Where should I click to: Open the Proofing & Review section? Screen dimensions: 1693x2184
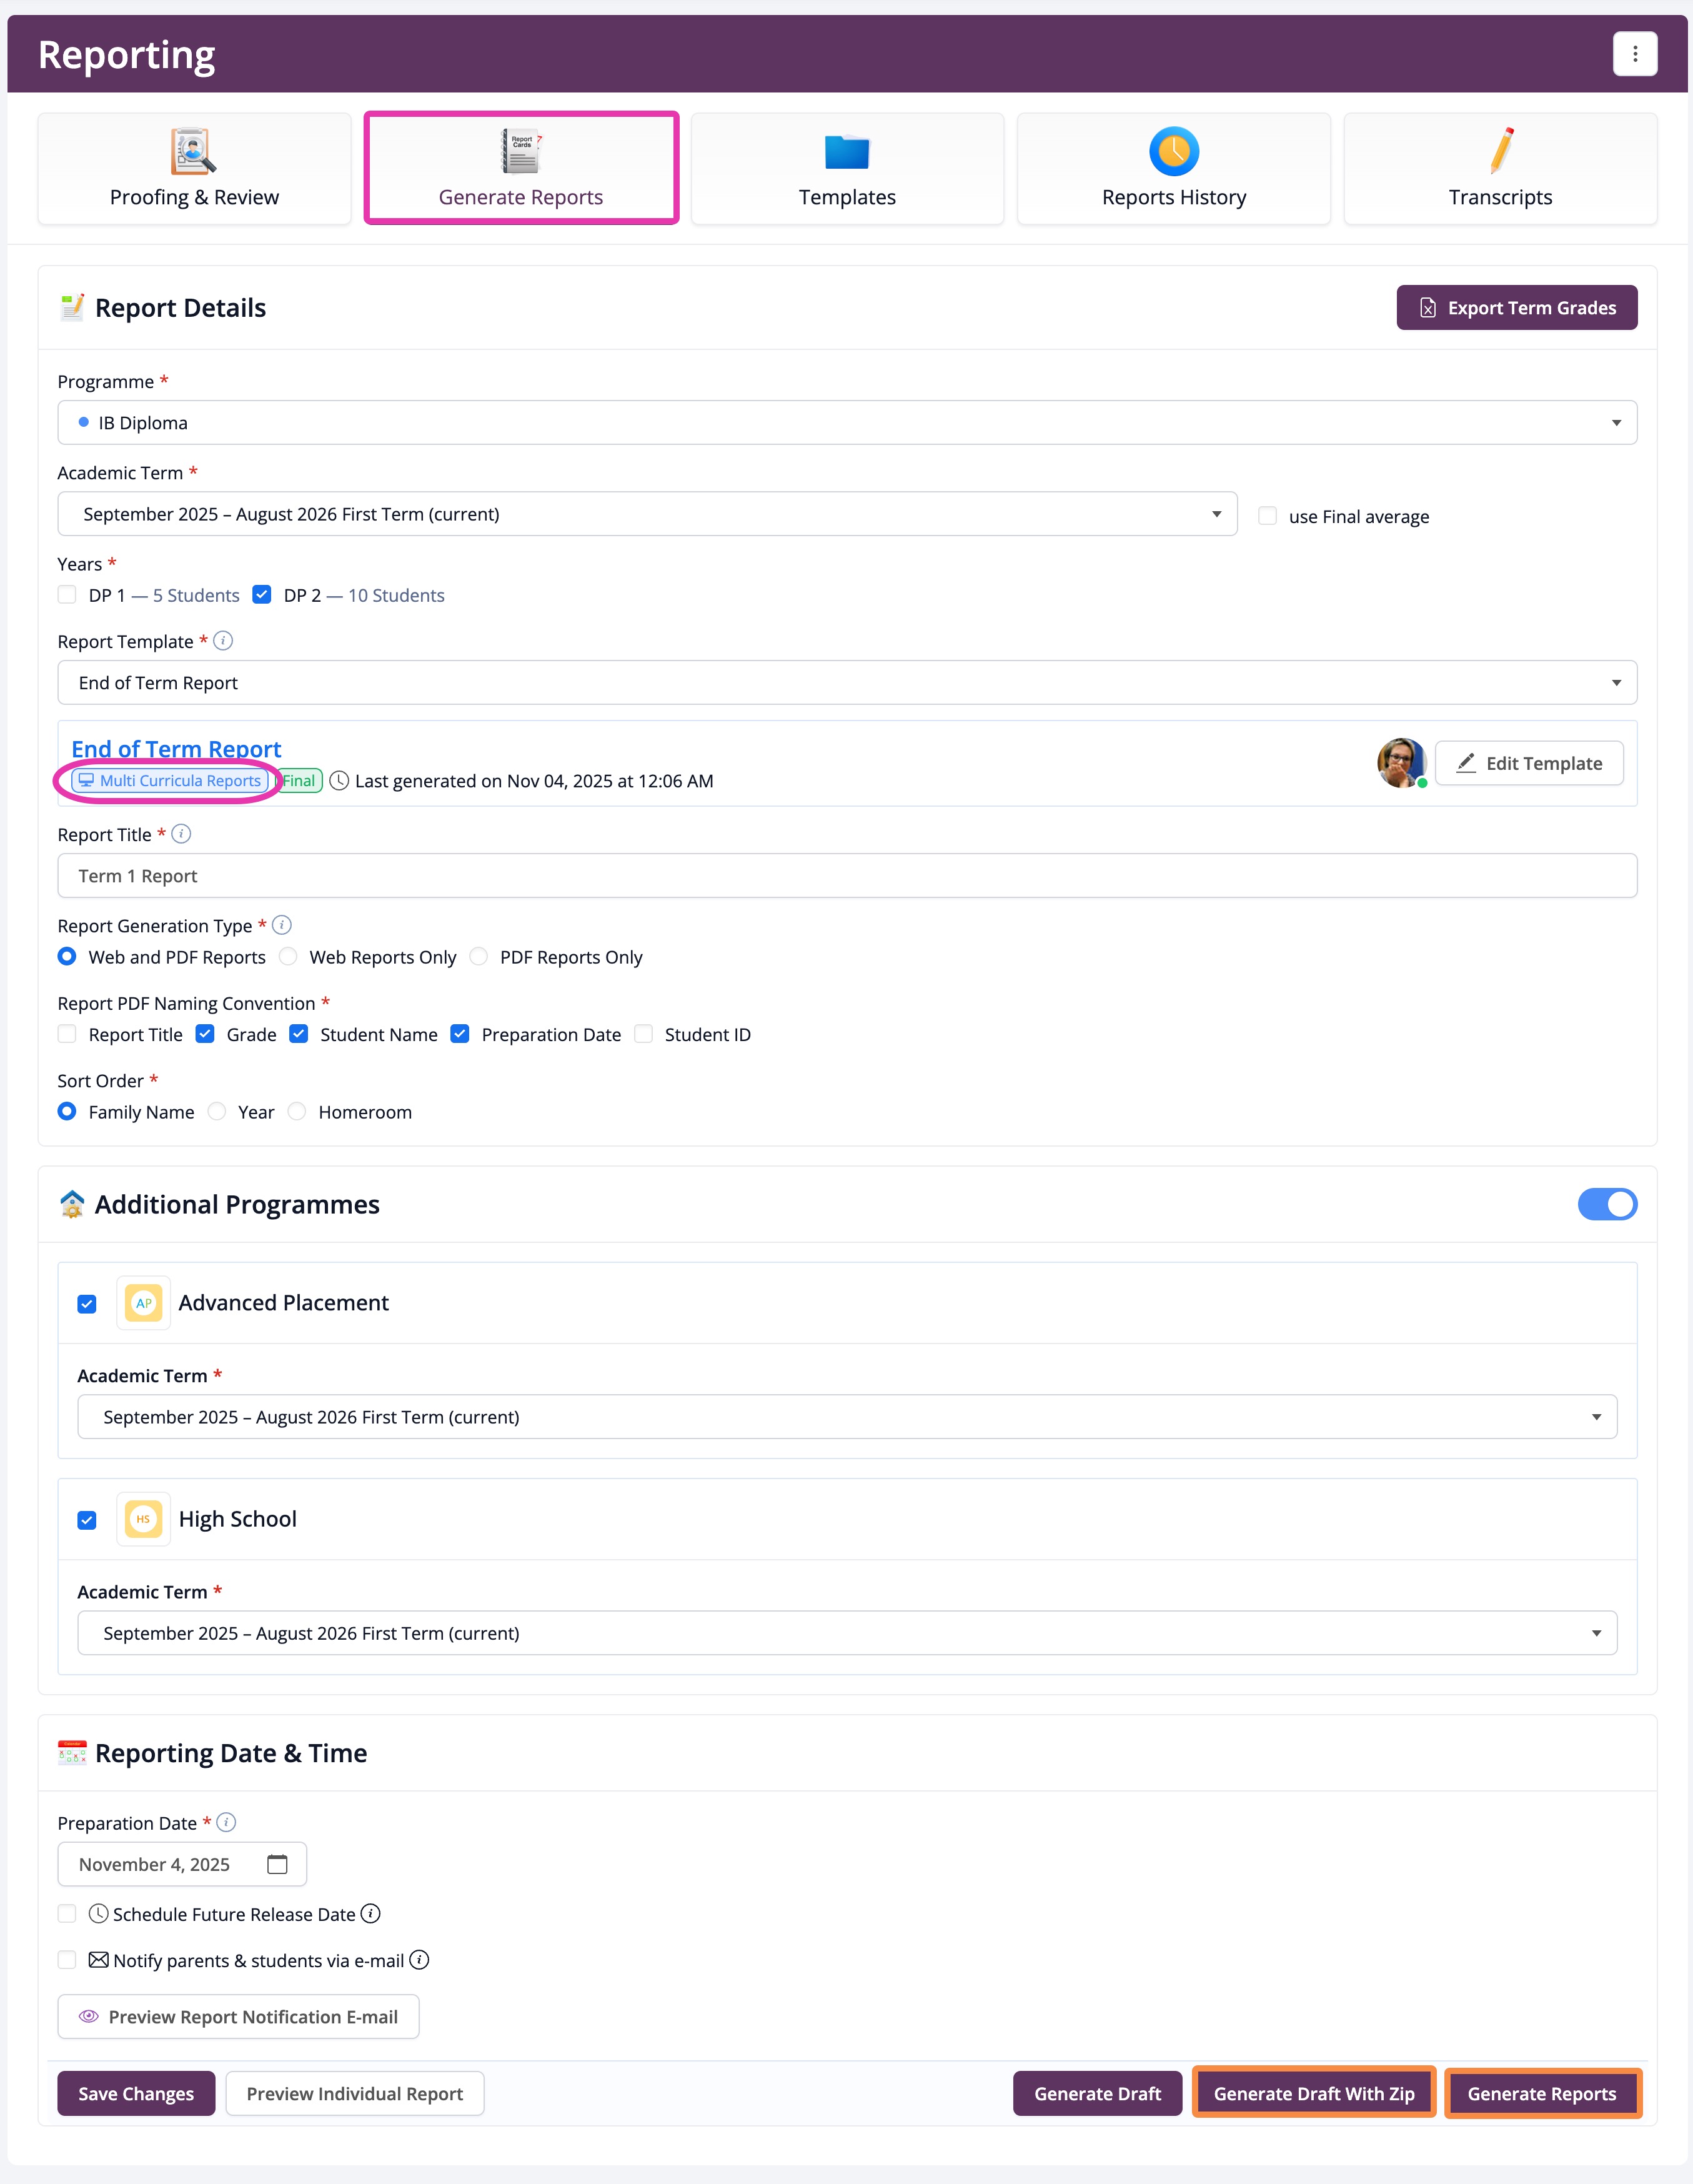(x=193, y=168)
